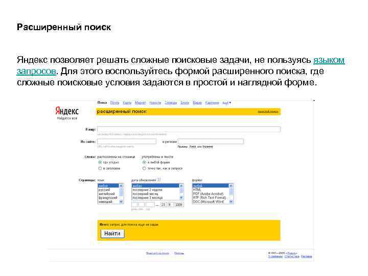Screen dimensions: 368x276
Task: Open Картинки in the top navigation
Action: [212, 103]
